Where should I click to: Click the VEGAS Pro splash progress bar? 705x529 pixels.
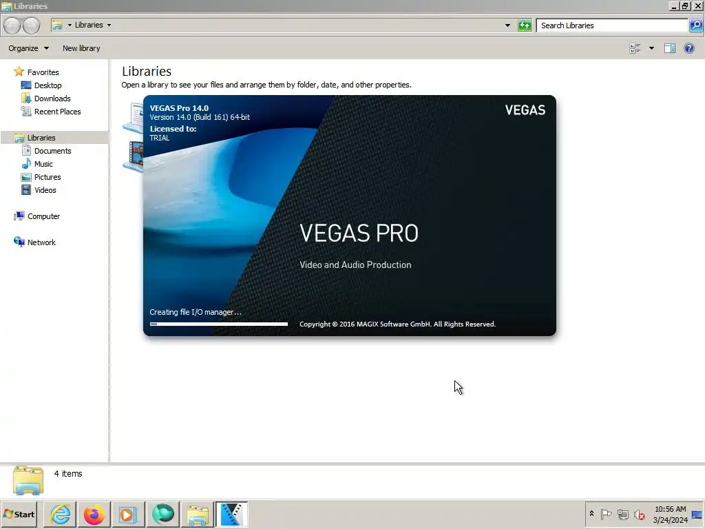pyautogui.click(x=218, y=324)
